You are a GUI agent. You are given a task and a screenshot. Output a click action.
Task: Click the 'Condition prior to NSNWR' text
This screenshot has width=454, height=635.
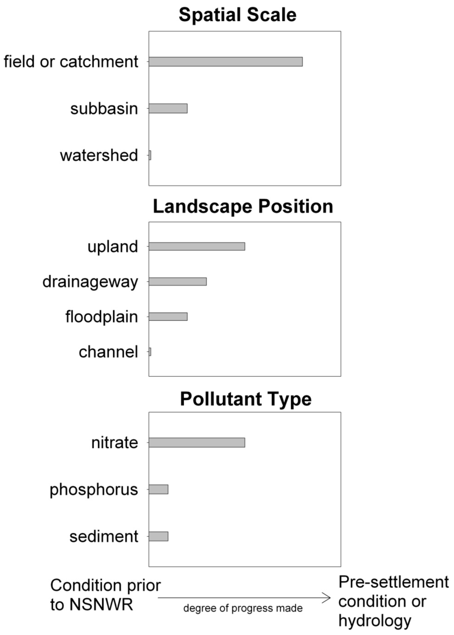click(x=105, y=595)
